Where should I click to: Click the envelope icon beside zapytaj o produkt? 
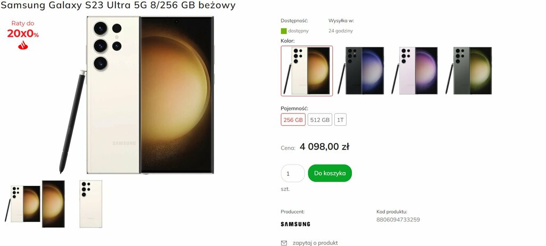click(284, 243)
